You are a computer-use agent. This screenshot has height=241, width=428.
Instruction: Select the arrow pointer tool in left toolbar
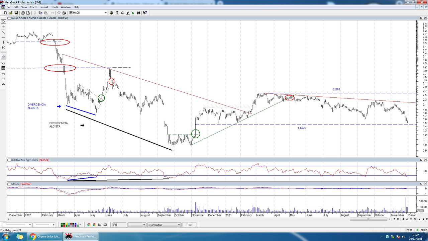coord(3,21)
